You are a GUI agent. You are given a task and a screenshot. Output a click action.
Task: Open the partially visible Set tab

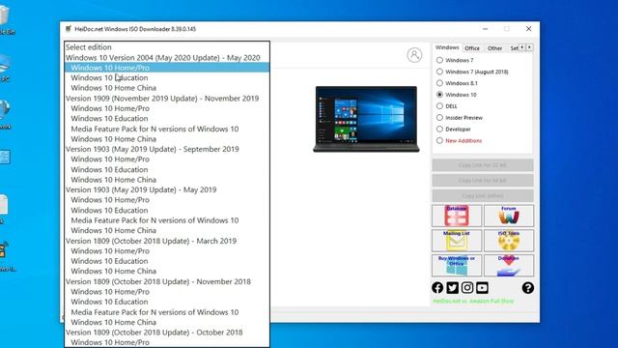click(x=513, y=48)
